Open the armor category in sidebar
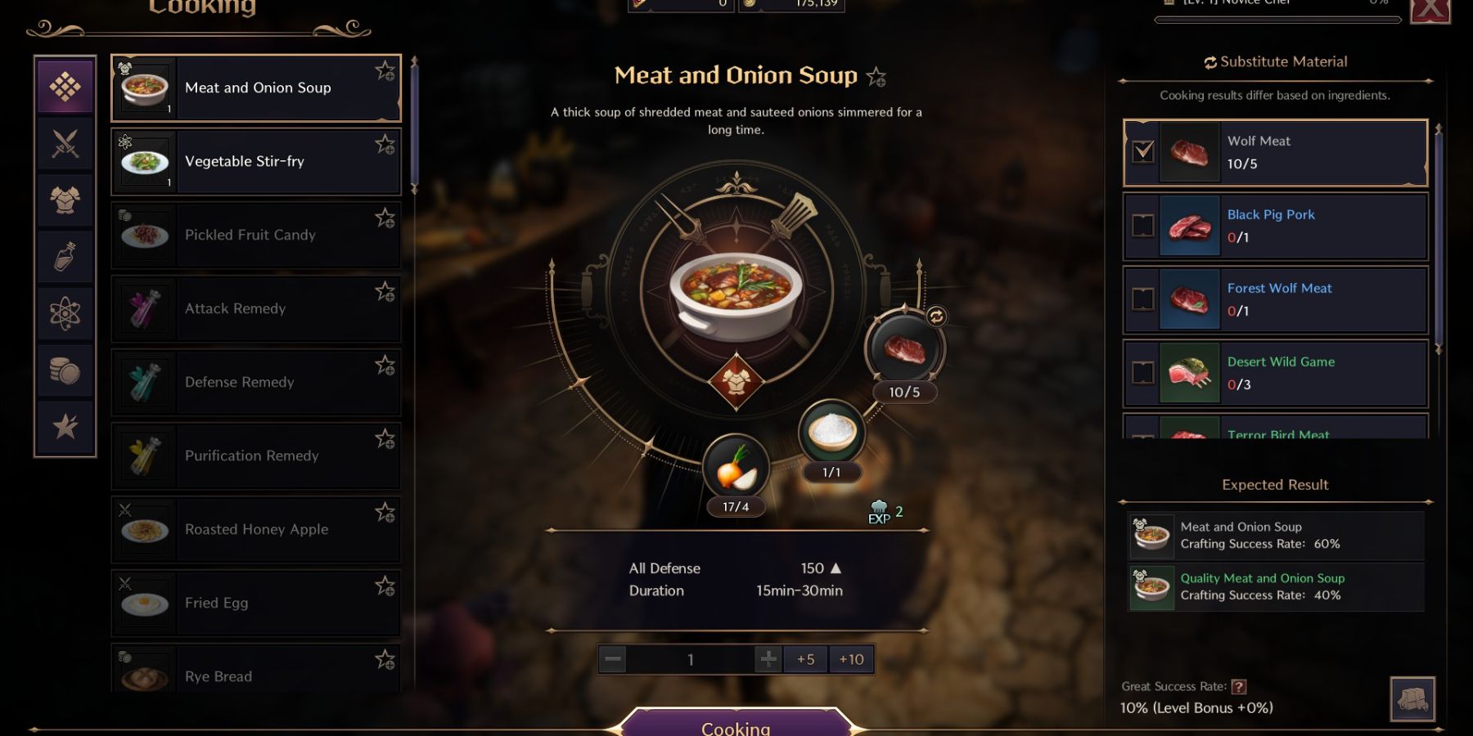The height and width of the screenshot is (736, 1473). (65, 200)
